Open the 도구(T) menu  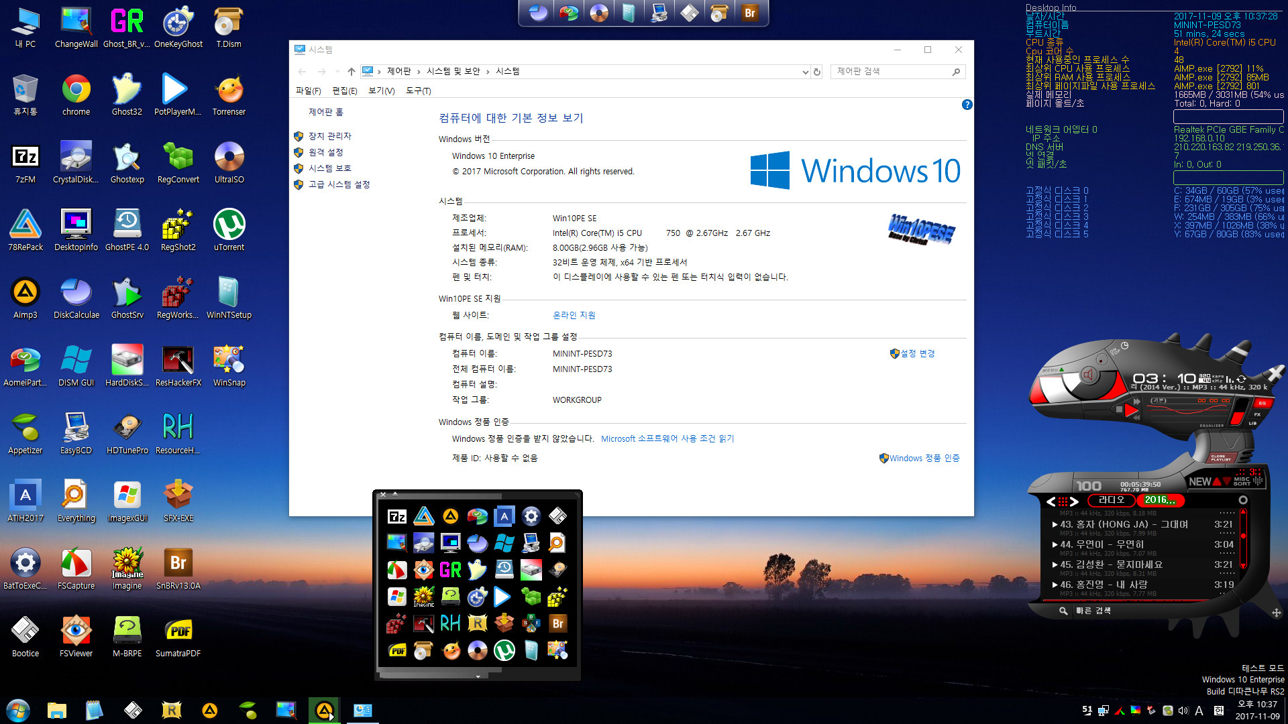419,90
